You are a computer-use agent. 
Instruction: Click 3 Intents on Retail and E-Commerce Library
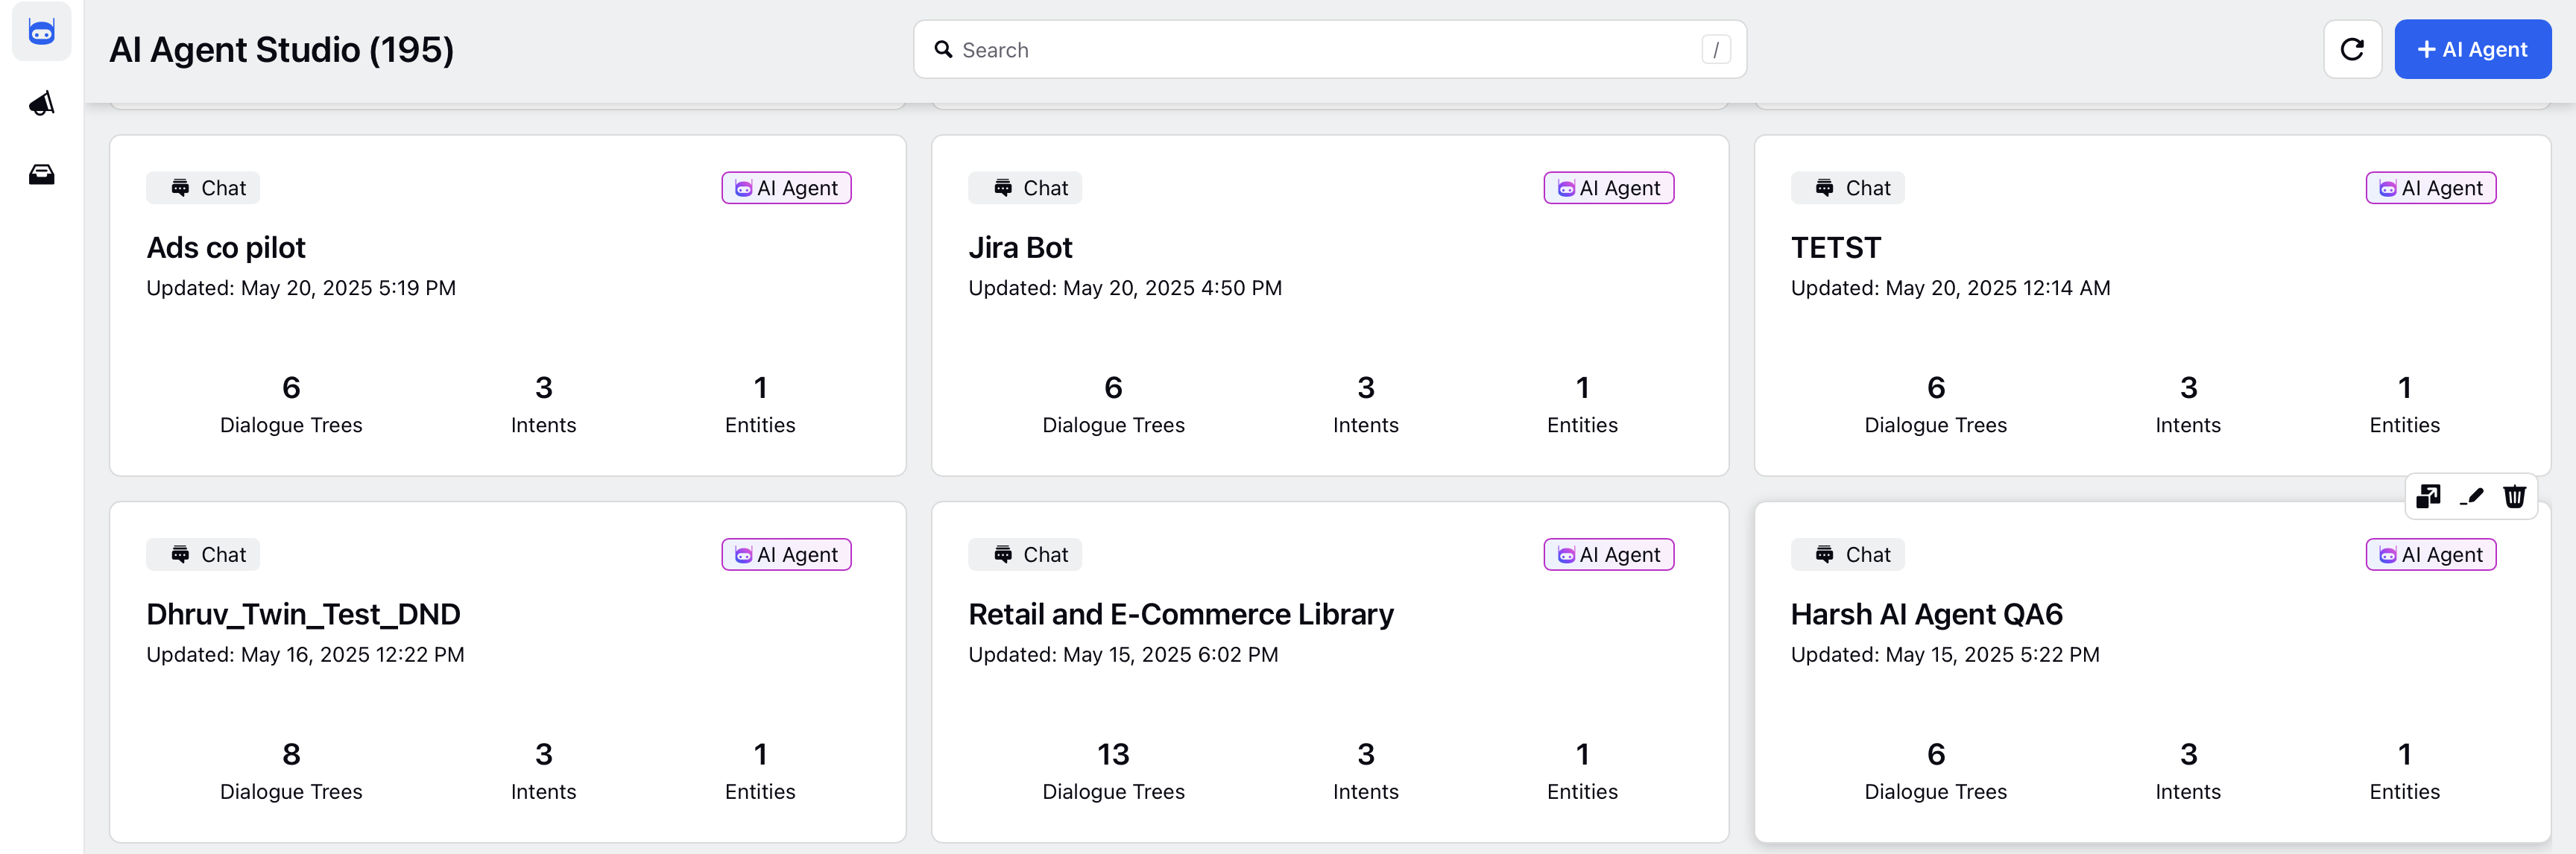click(1365, 771)
